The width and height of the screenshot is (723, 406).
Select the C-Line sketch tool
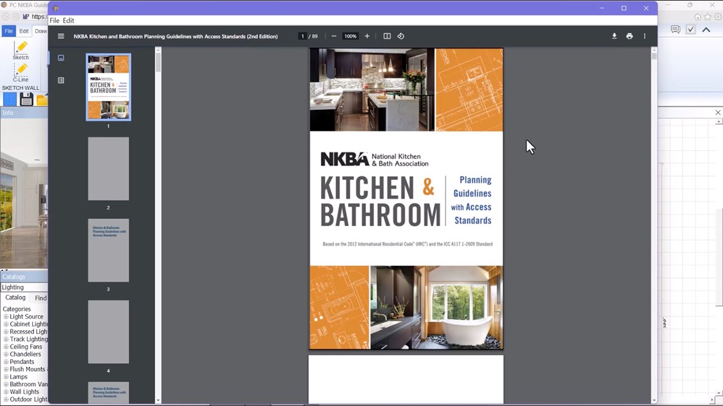click(21, 72)
